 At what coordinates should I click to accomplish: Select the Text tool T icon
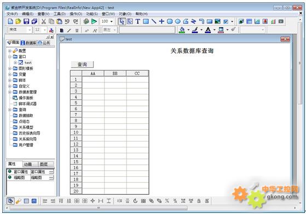point(138,21)
